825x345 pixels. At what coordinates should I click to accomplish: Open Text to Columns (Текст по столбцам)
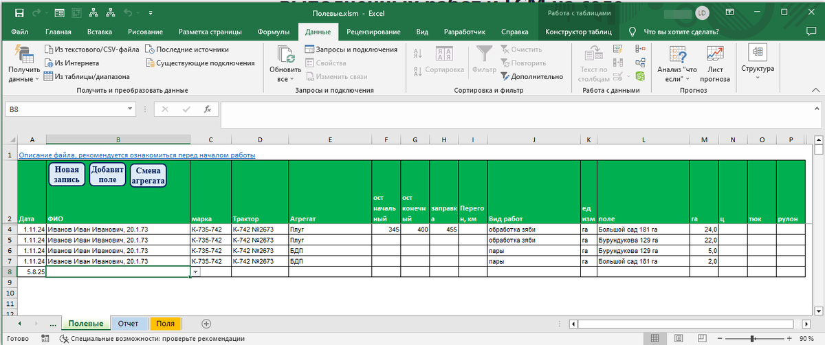click(593, 63)
